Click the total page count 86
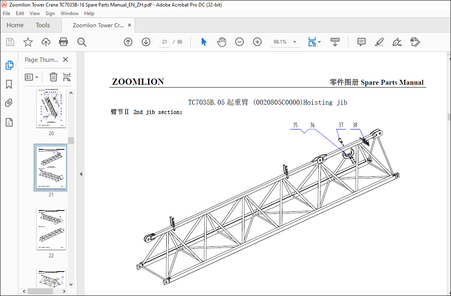The image size is (451, 296). pyautogui.click(x=180, y=42)
